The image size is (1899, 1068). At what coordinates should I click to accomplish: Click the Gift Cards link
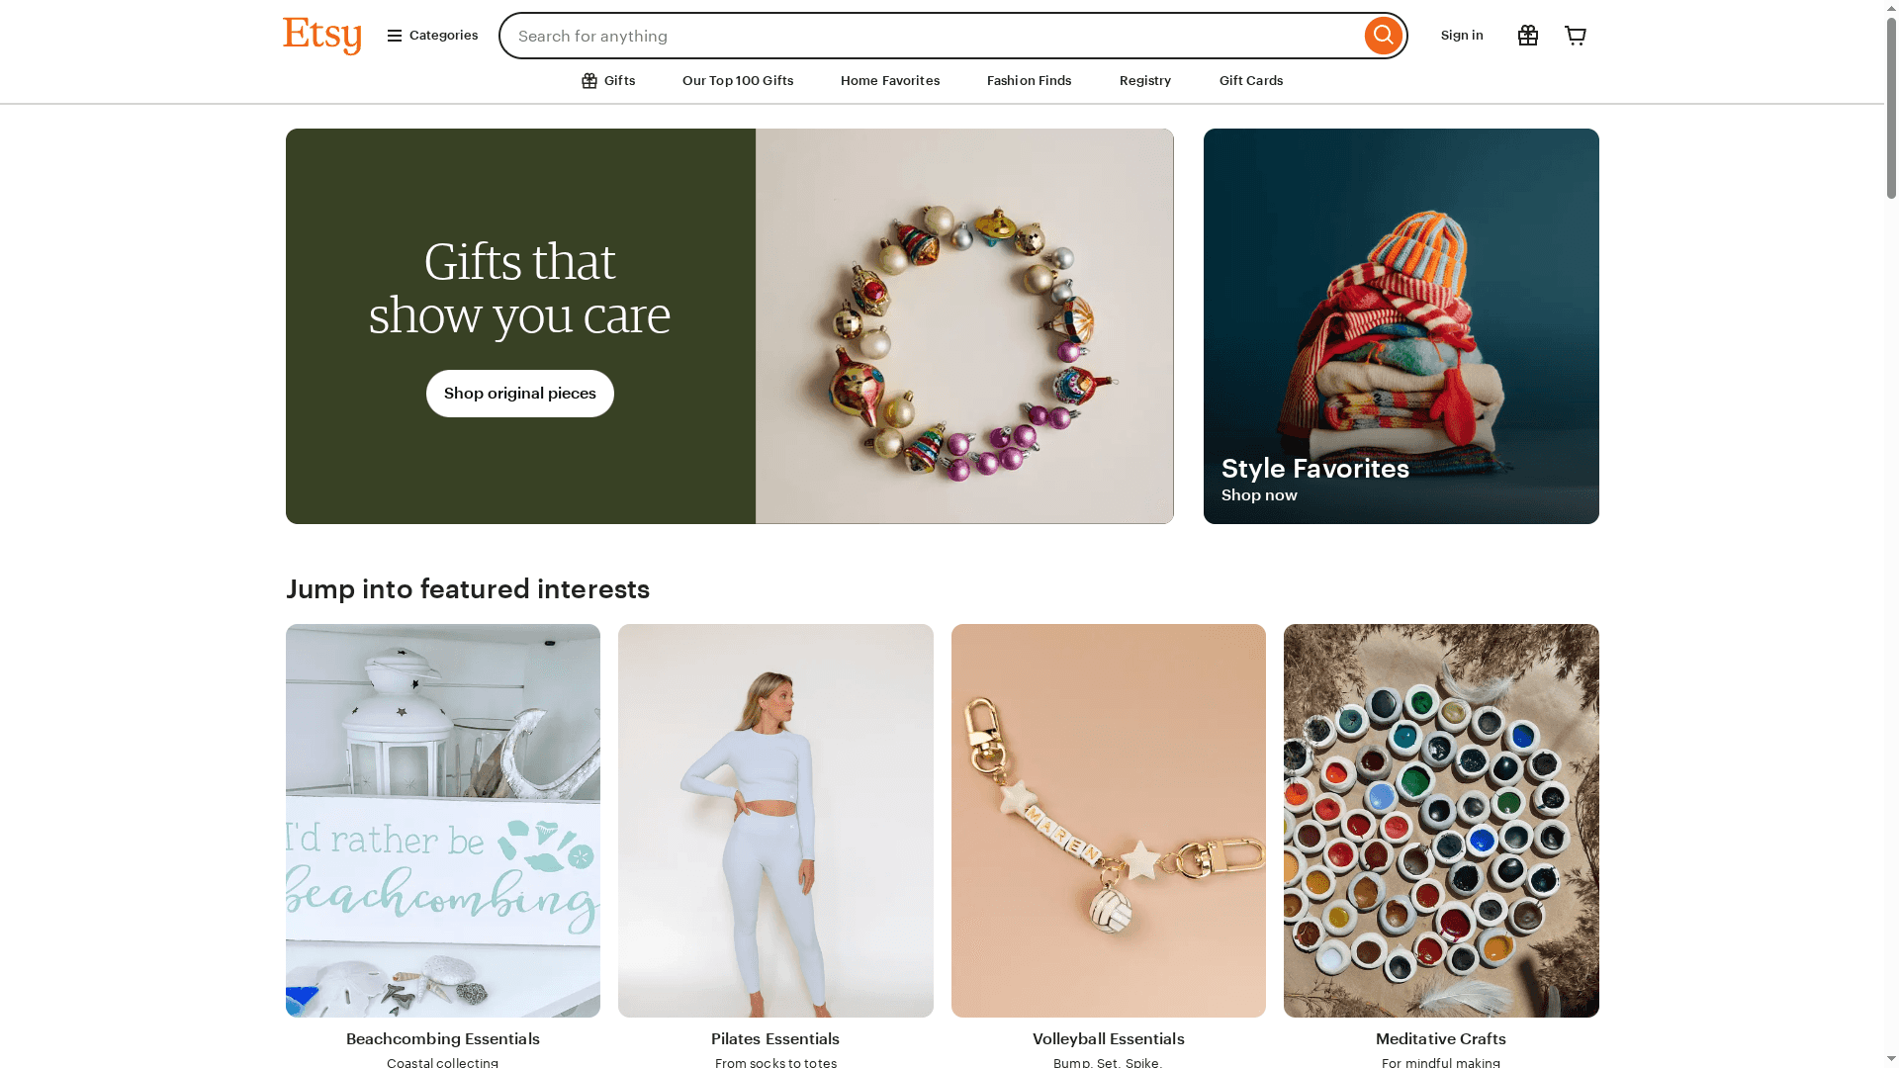[x=1250, y=80]
